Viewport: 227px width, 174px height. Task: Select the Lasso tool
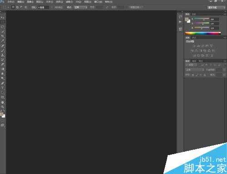point(2,27)
